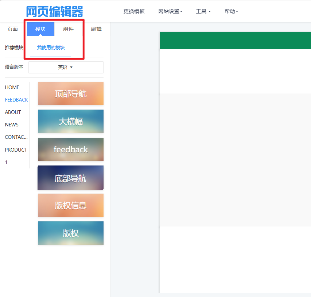Expand the 网站设置 dropdown menu
This screenshot has height=297, width=311.
tap(170, 11)
